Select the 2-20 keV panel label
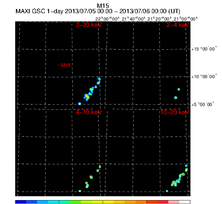This screenshot has height=204, width=222. pos(89,25)
